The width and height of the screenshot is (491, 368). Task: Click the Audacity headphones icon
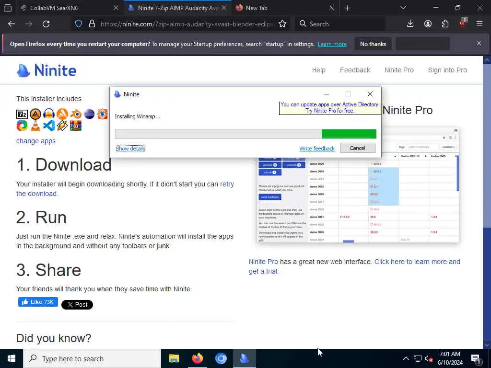49,114
